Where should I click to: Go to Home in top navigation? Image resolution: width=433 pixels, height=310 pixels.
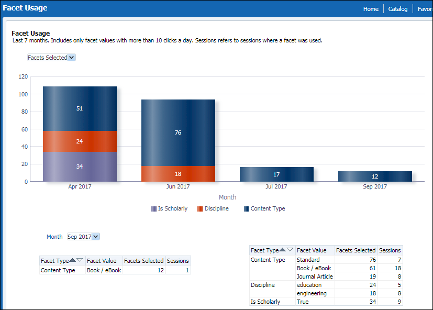pos(371,9)
